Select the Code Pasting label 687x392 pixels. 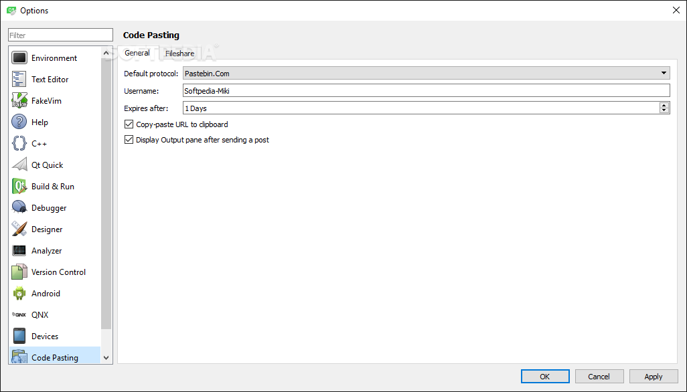pos(55,357)
